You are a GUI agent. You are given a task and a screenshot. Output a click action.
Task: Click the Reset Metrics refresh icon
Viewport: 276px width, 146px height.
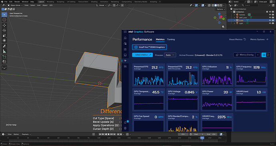click(245, 39)
